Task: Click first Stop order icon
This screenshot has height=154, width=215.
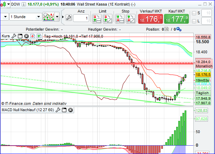Action: coord(120,19)
